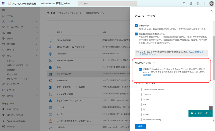This screenshot has width=215, height=131.
Task: Open ドメイン under settings
Action: [11, 61]
